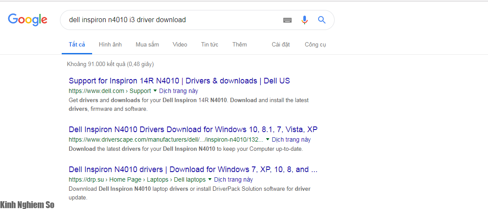Open Cài đặt settings menu

(x=281, y=44)
